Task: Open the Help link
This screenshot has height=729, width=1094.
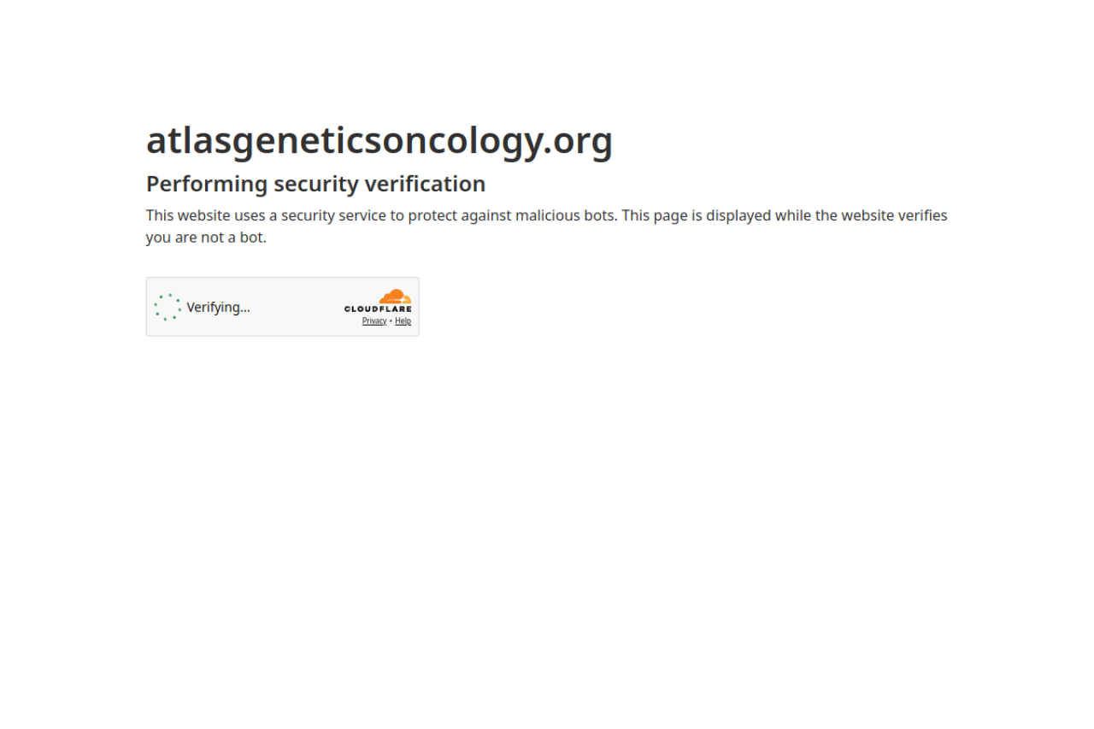Action: coord(403,321)
